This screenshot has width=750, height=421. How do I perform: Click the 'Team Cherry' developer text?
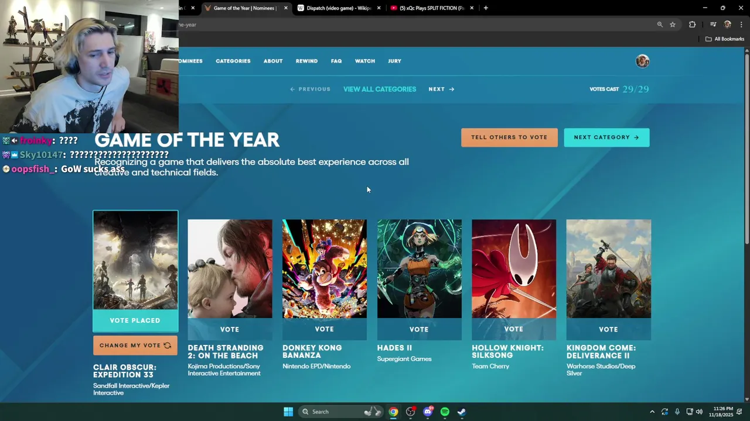(x=490, y=366)
